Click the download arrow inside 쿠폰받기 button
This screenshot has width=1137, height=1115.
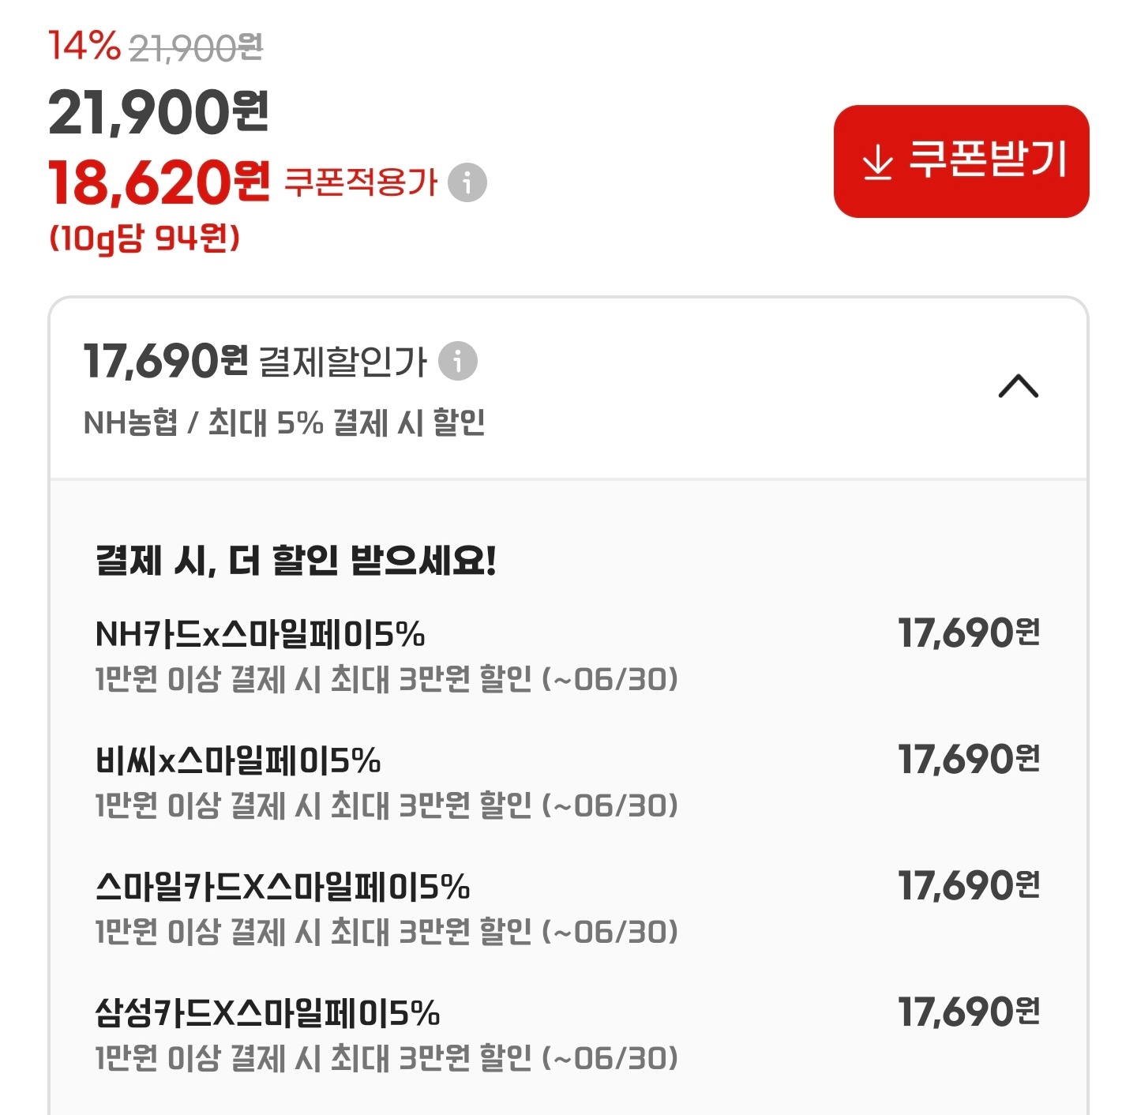click(876, 160)
